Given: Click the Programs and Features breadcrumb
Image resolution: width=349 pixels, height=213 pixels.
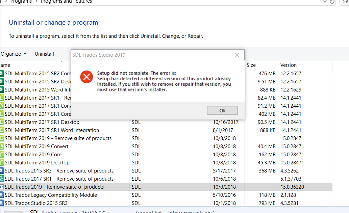Looking at the screenshot, I should pyautogui.click(x=66, y=2).
